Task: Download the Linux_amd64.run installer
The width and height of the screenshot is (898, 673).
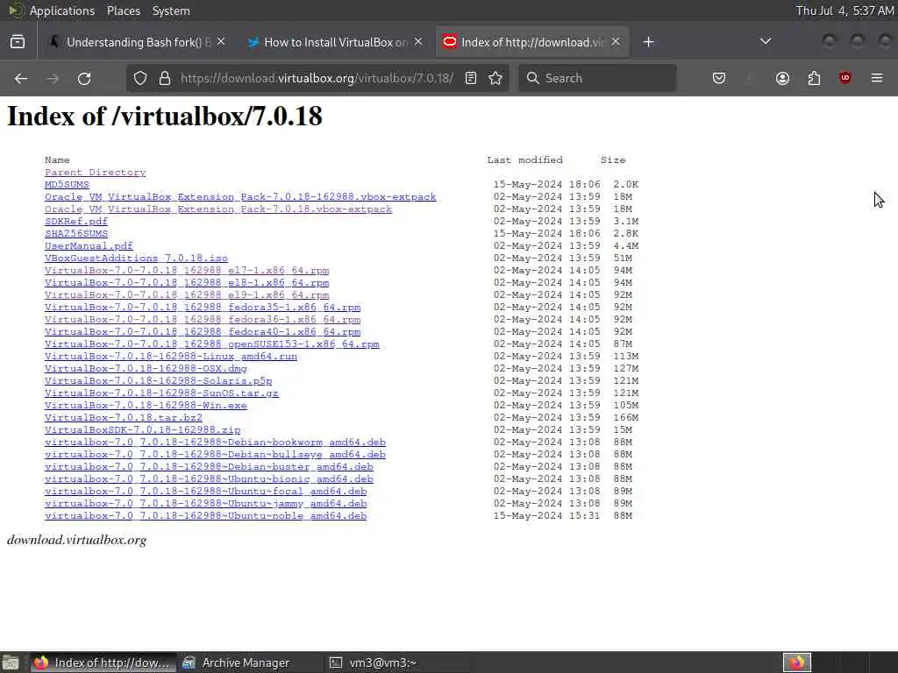Action: (171, 357)
